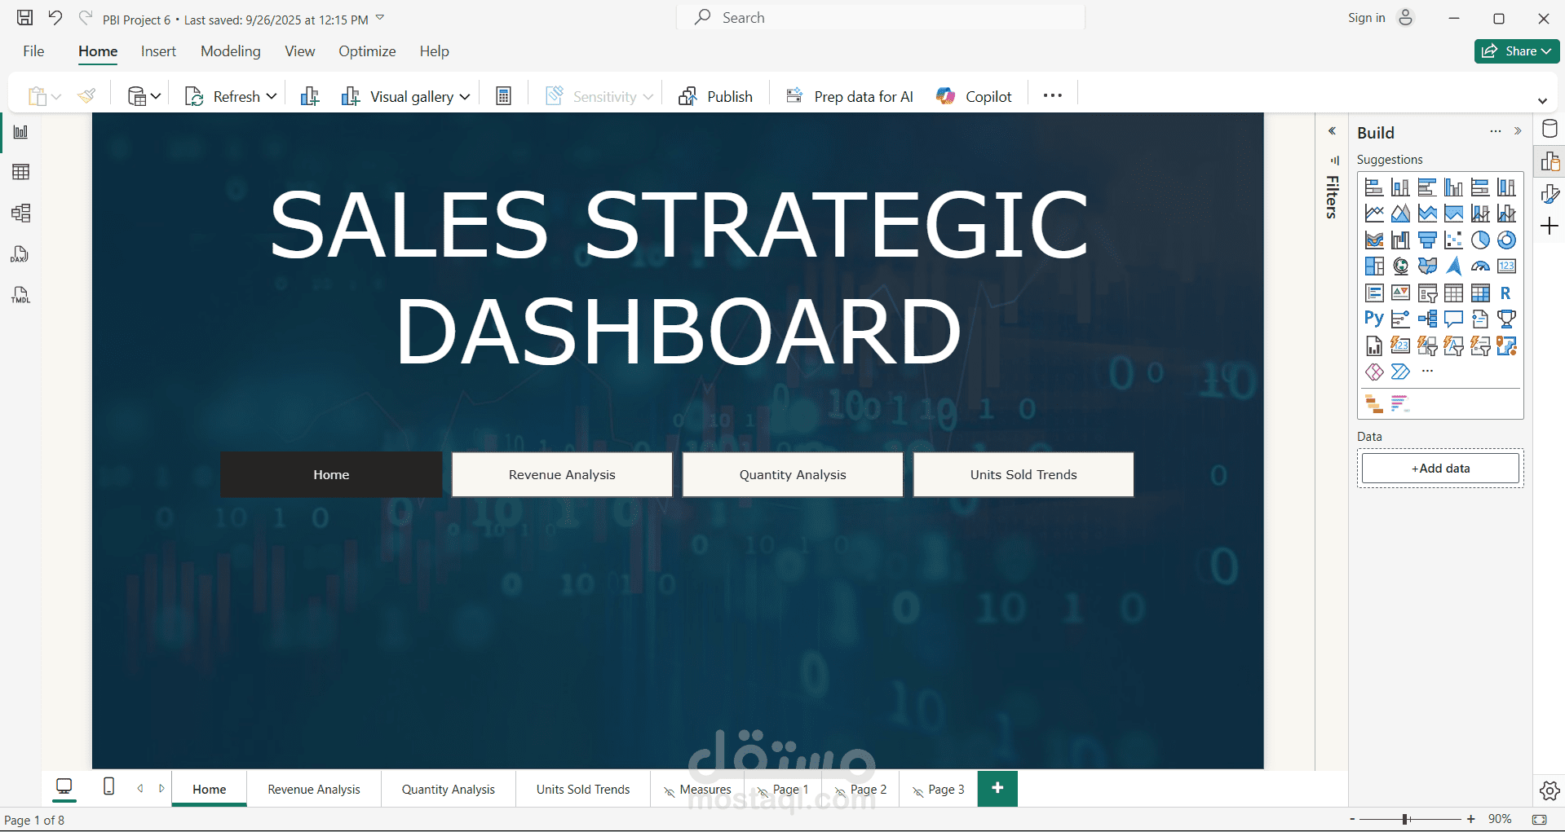
Task: Toggle the Data pane cylinder icon
Action: (x=1550, y=129)
